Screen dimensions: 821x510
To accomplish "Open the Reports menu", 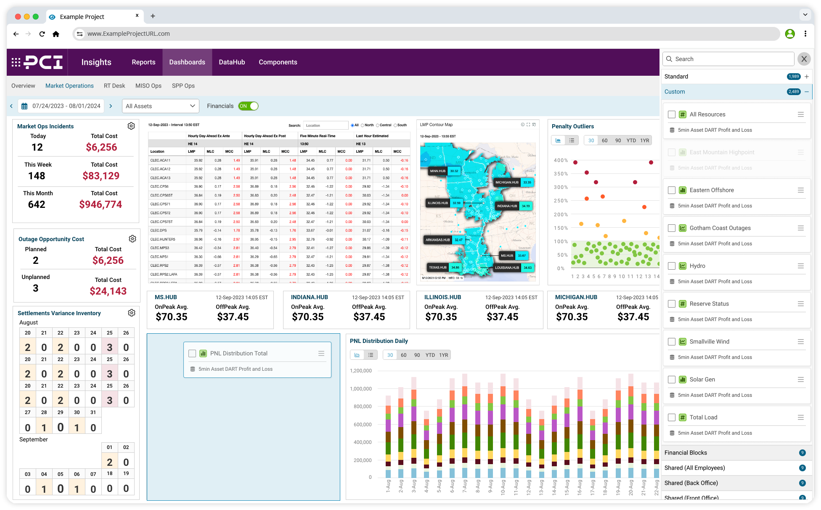I will click(x=143, y=62).
